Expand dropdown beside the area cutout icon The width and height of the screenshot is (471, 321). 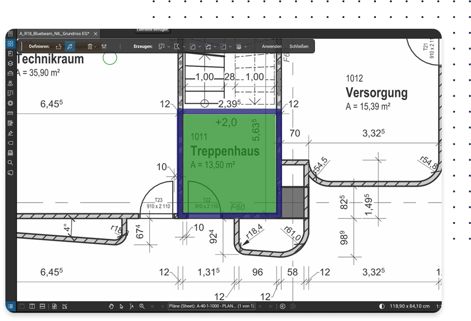[230, 46]
